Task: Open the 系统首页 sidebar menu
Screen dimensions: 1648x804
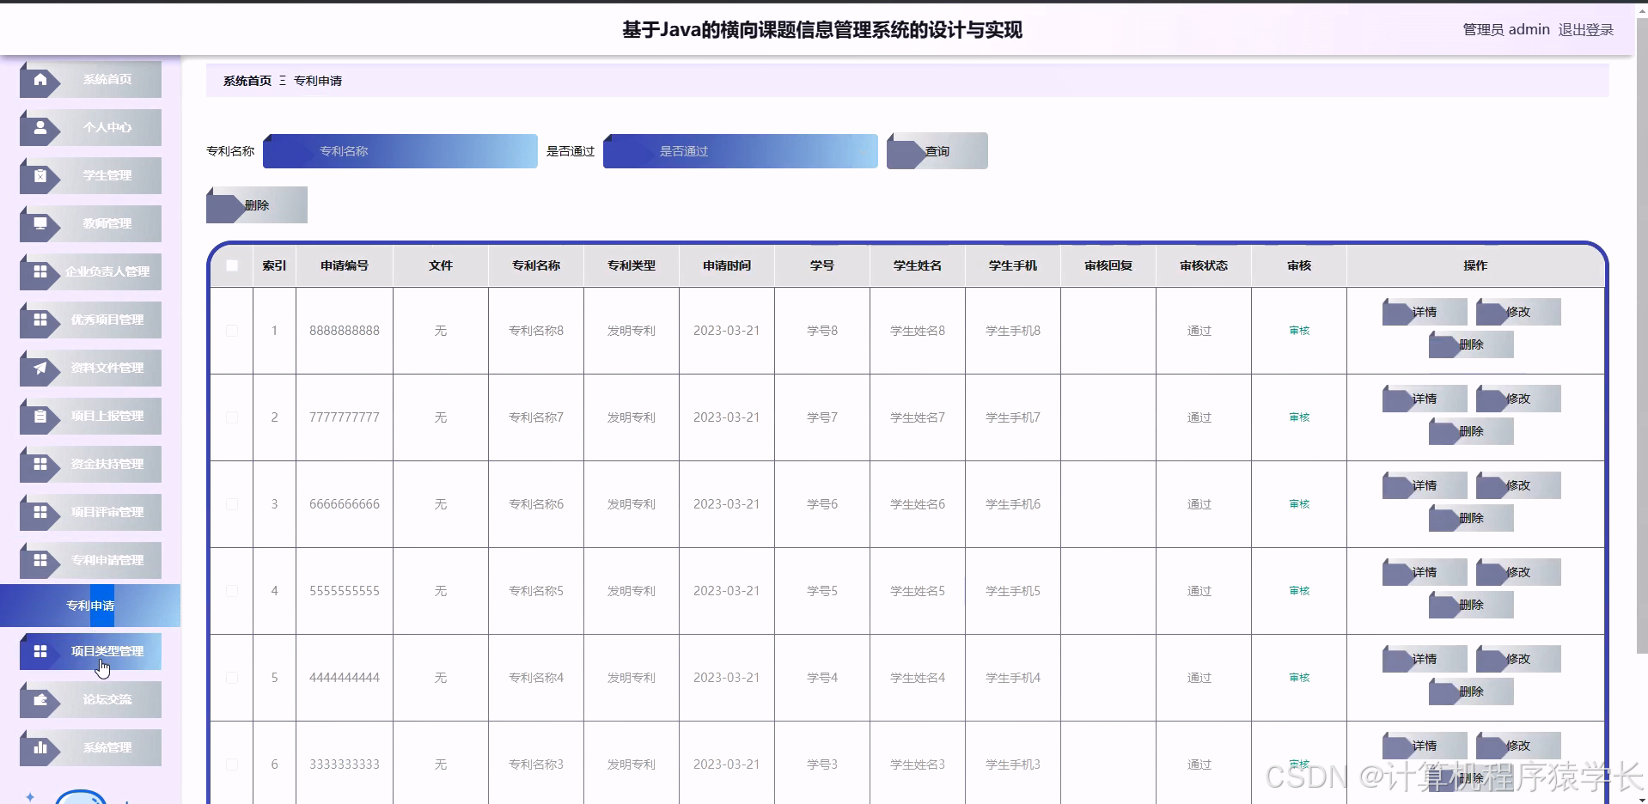Action: coord(90,79)
